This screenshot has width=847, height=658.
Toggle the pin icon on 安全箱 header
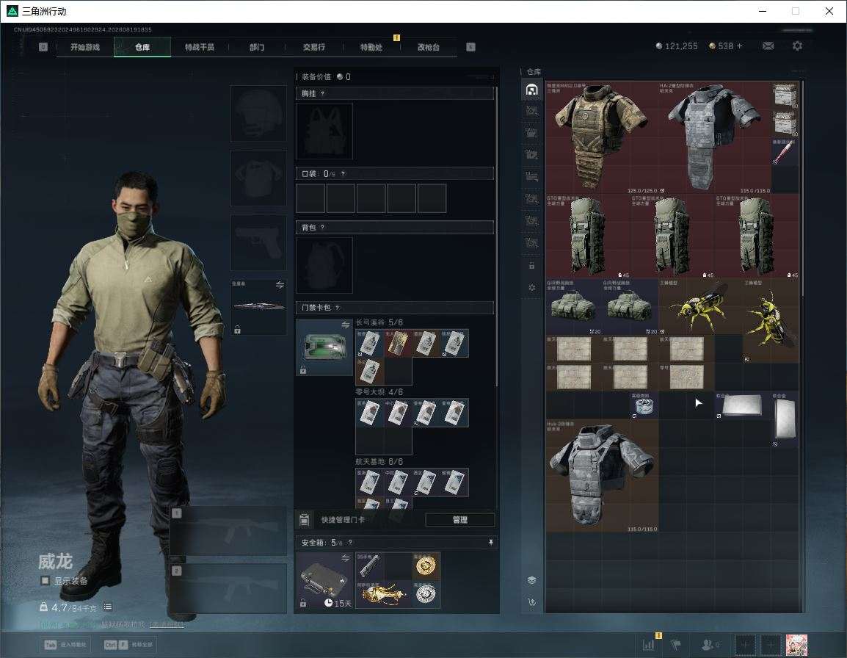point(490,542)
